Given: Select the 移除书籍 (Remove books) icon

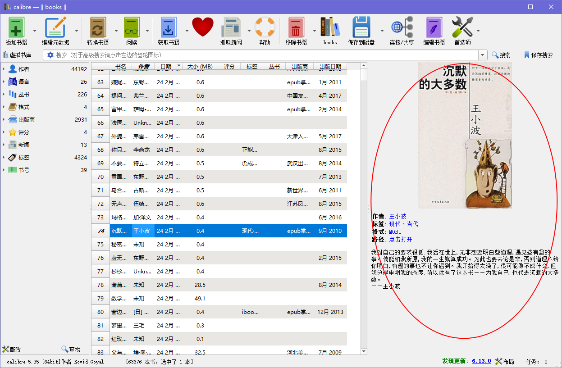Looking at the screenshot, I should pos(297,27).
